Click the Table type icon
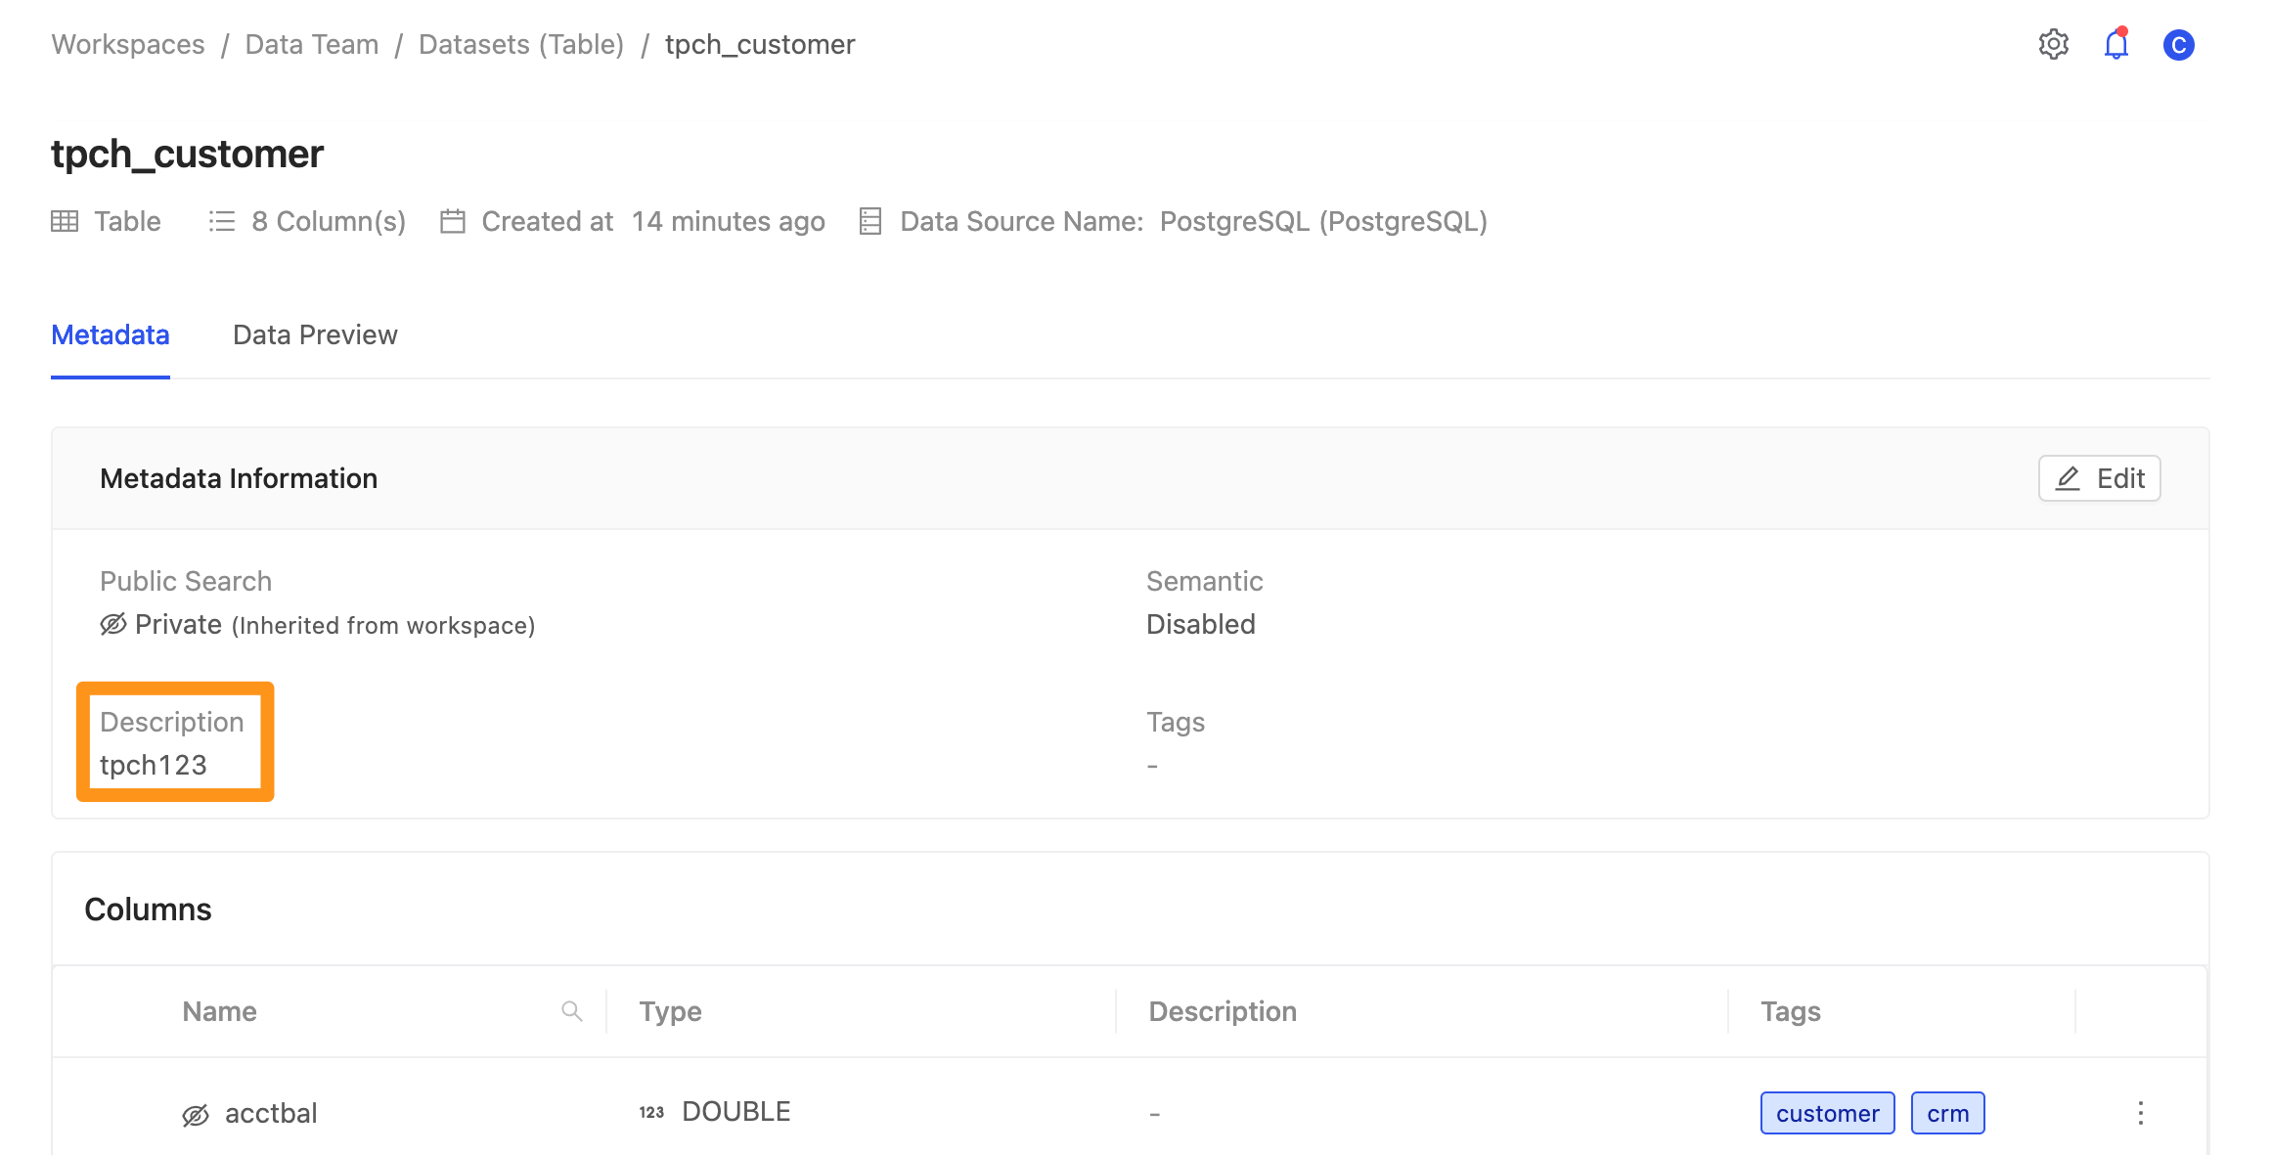This screenshot has width=2271, height=1155. tap(65, 222)
